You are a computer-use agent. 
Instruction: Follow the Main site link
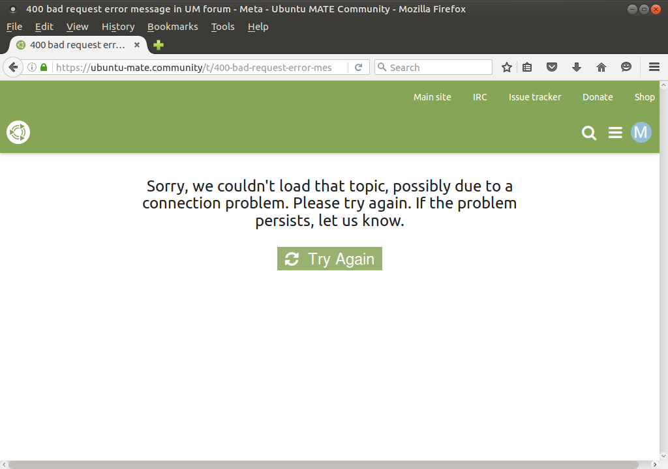tap(432, 97)
